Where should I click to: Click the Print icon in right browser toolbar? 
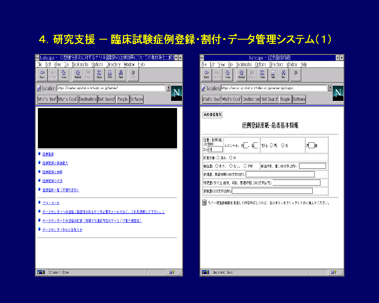pos(273,75)
